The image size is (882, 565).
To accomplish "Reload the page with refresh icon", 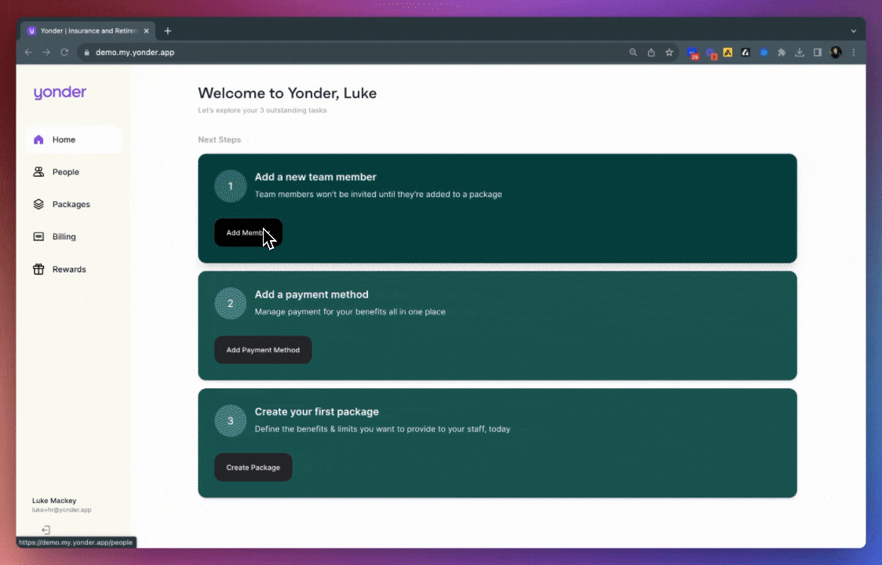I will 64,53.
